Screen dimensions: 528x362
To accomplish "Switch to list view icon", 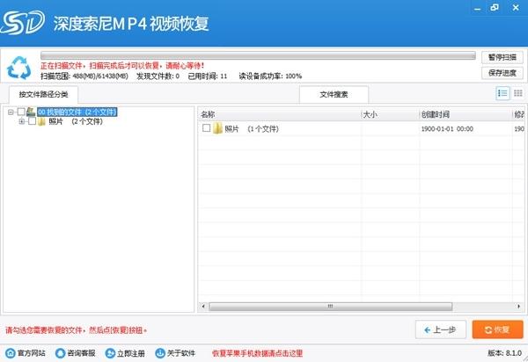I will click(x=502, y=93).
